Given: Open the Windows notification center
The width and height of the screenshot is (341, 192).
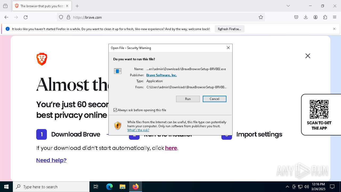Looking at the screenshot, I should click(332, 187).
